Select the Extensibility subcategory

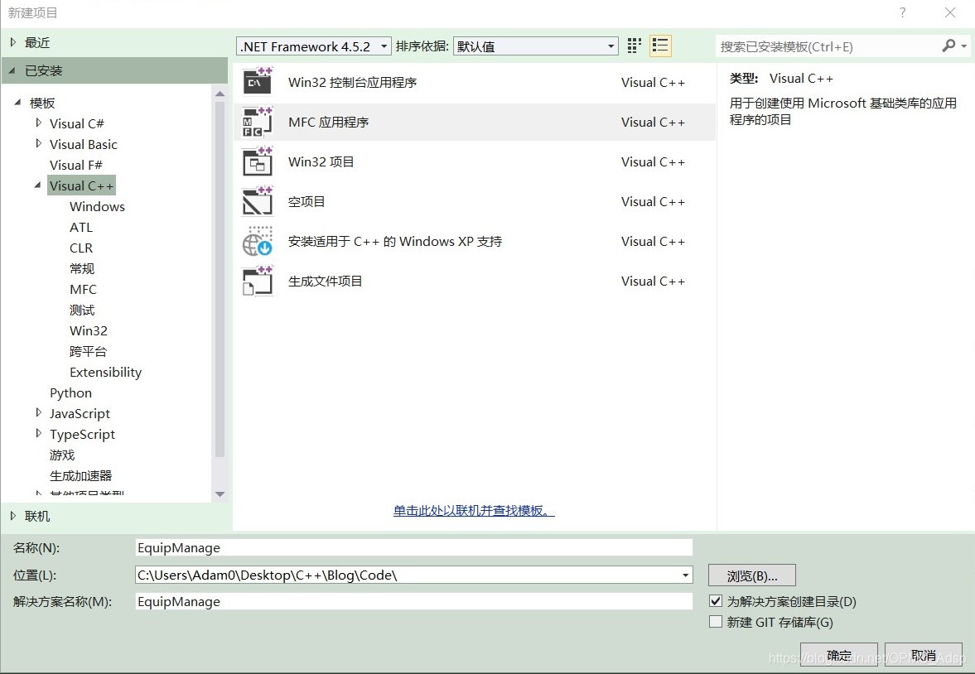tap(106, 372)
